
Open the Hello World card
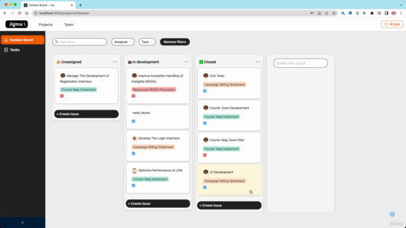pyautogui.click(x=158, y=117)
